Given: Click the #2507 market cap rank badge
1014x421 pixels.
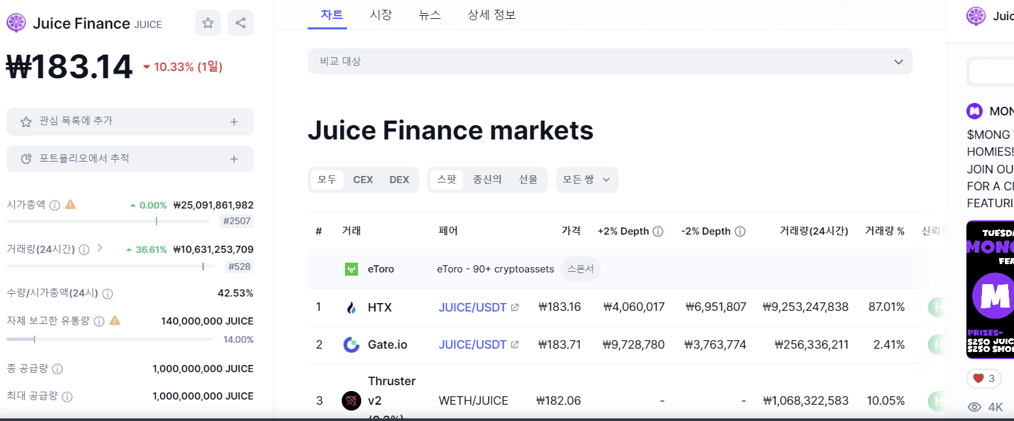Looking at the screenshot, I should pos(237,222).
